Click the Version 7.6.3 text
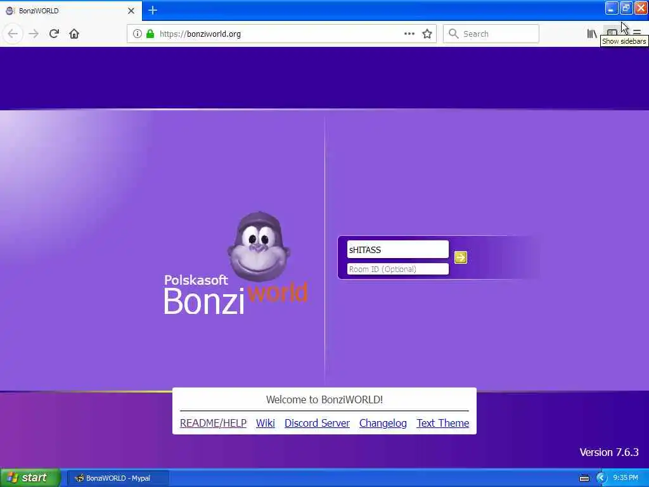Screen dimensions: 649x487 pyautogui.click(x=609, y=452)
